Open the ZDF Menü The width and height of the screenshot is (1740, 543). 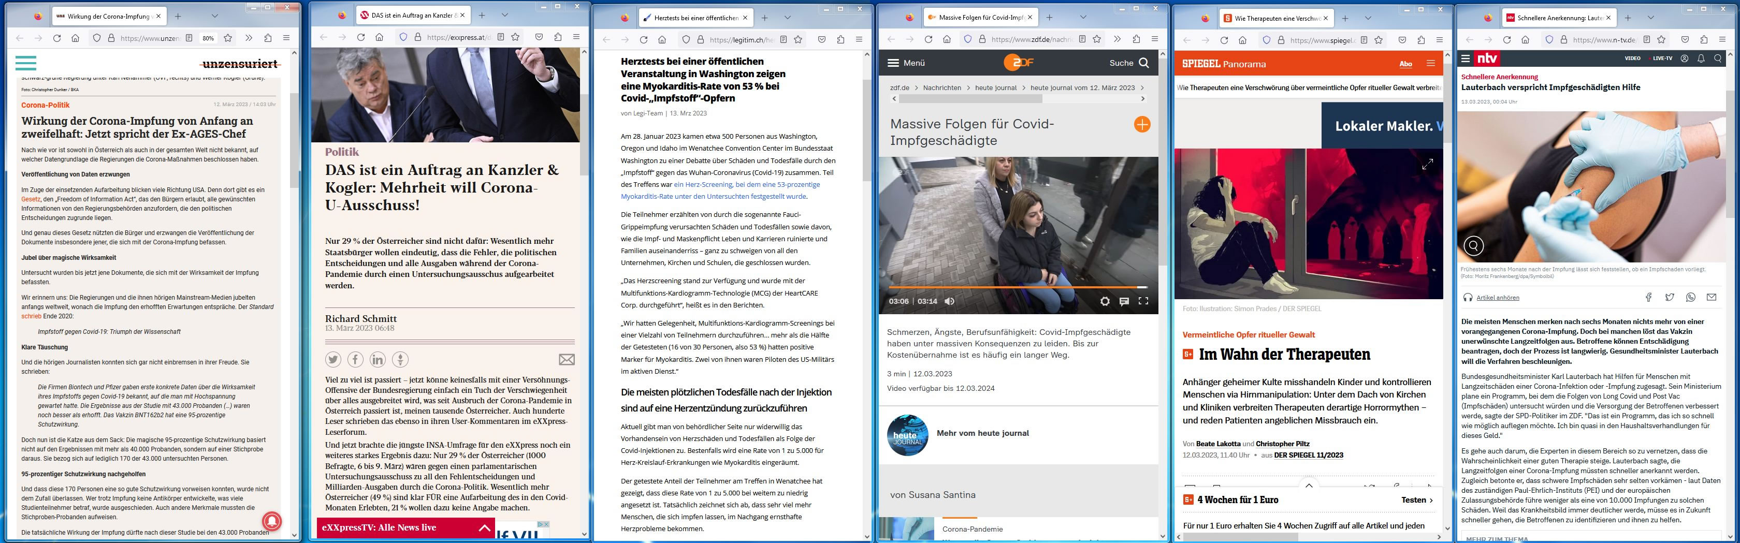[906, 63]
